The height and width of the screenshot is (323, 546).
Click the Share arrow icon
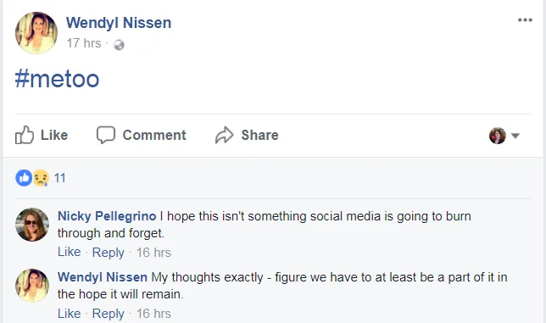[x=224, y=135]
